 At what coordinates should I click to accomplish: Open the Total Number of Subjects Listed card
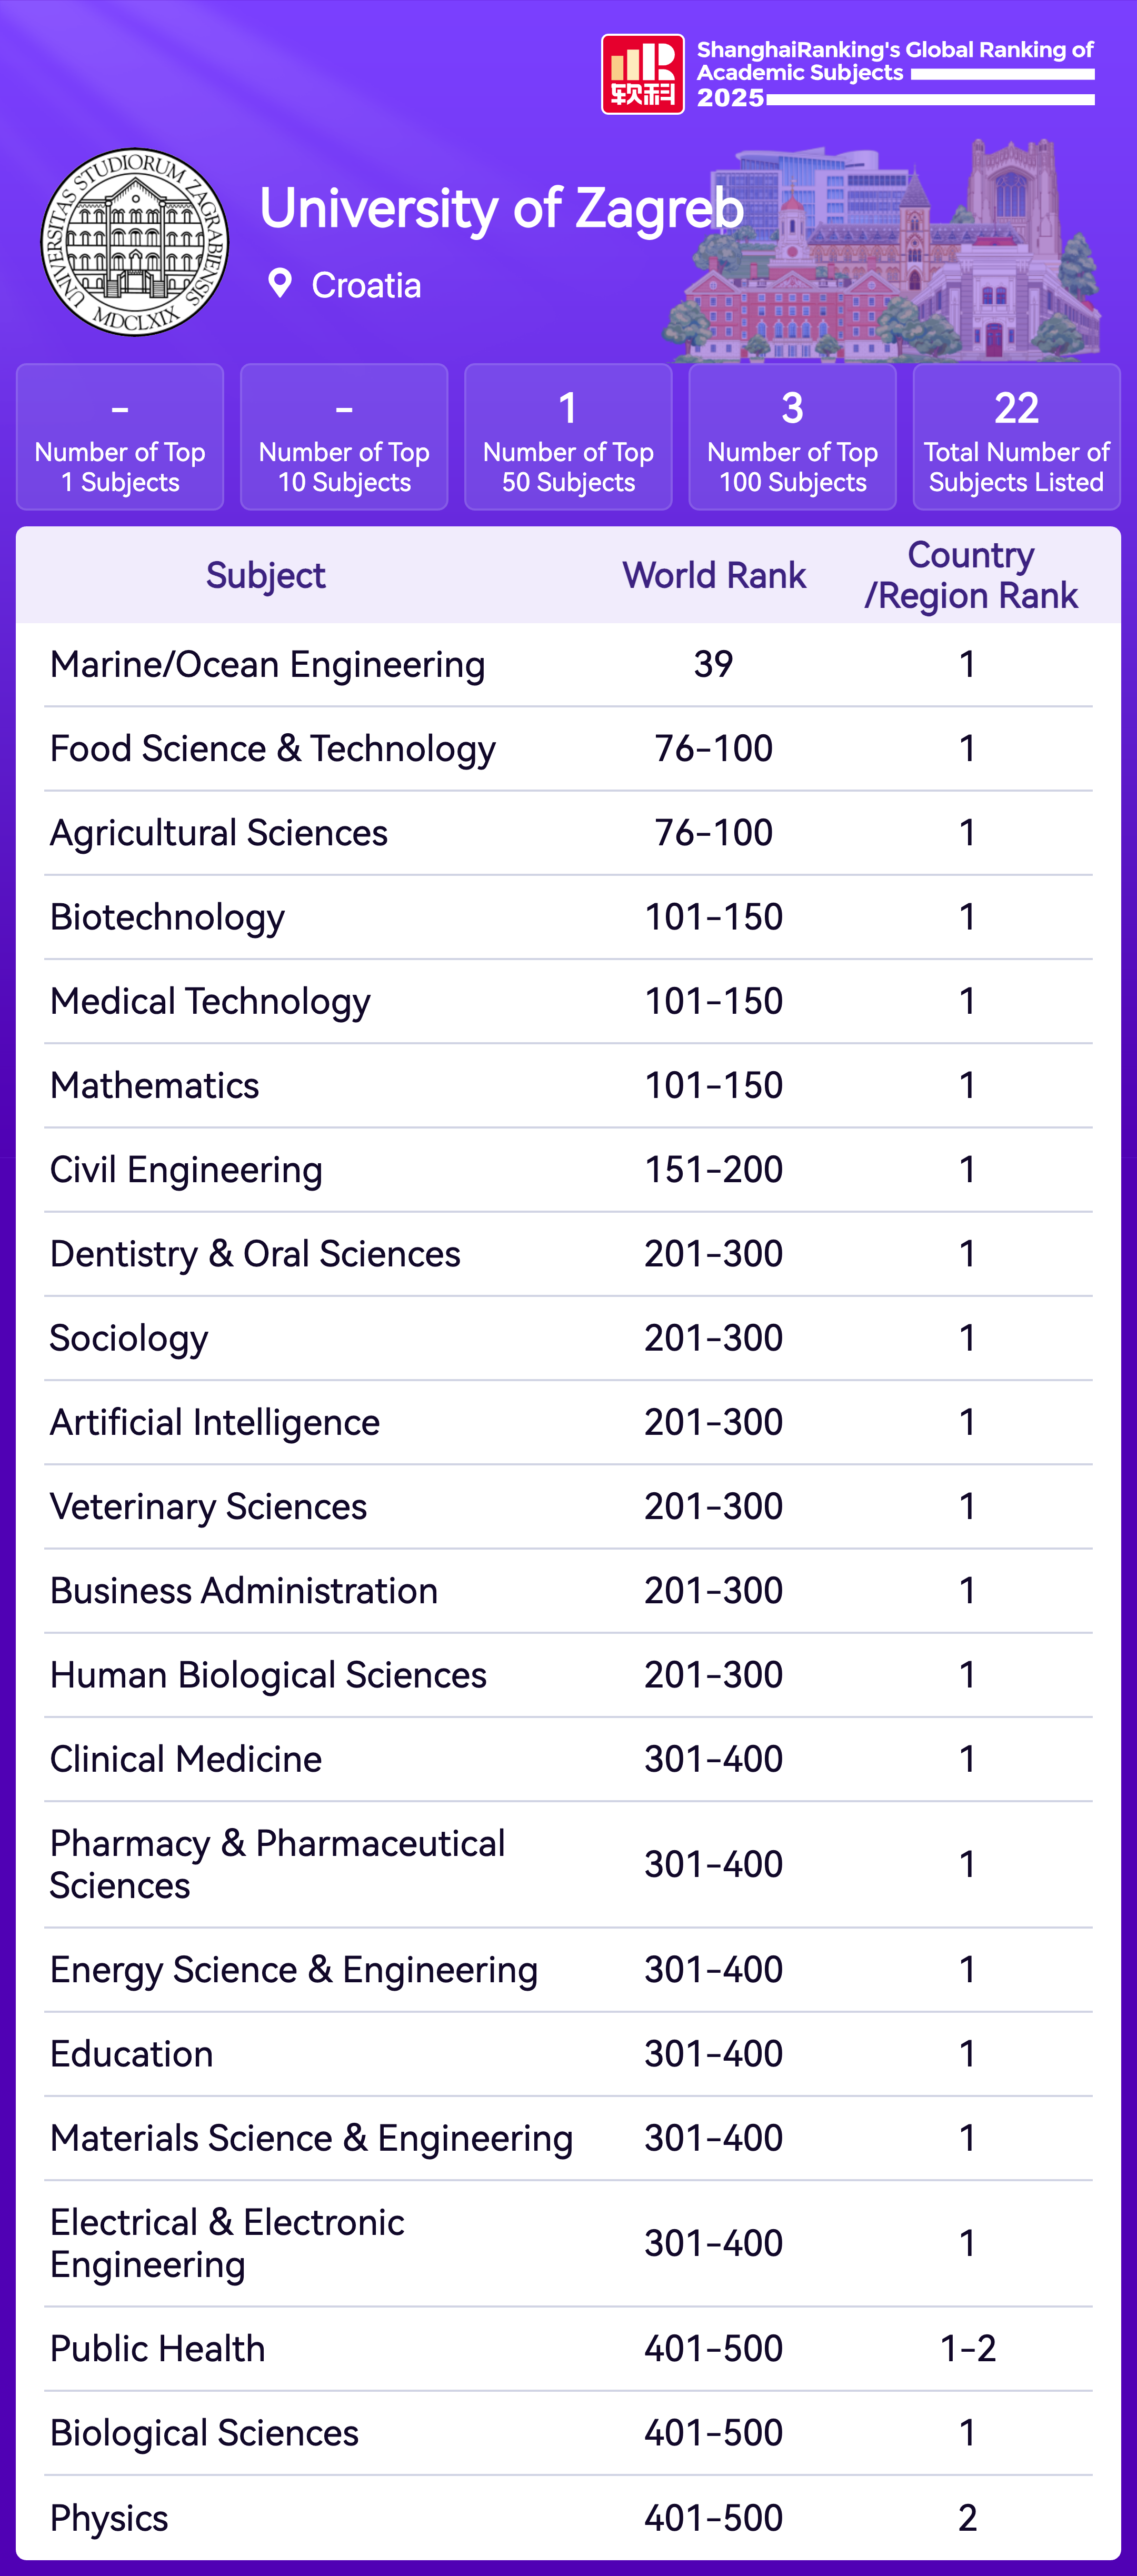(1016, 437)
